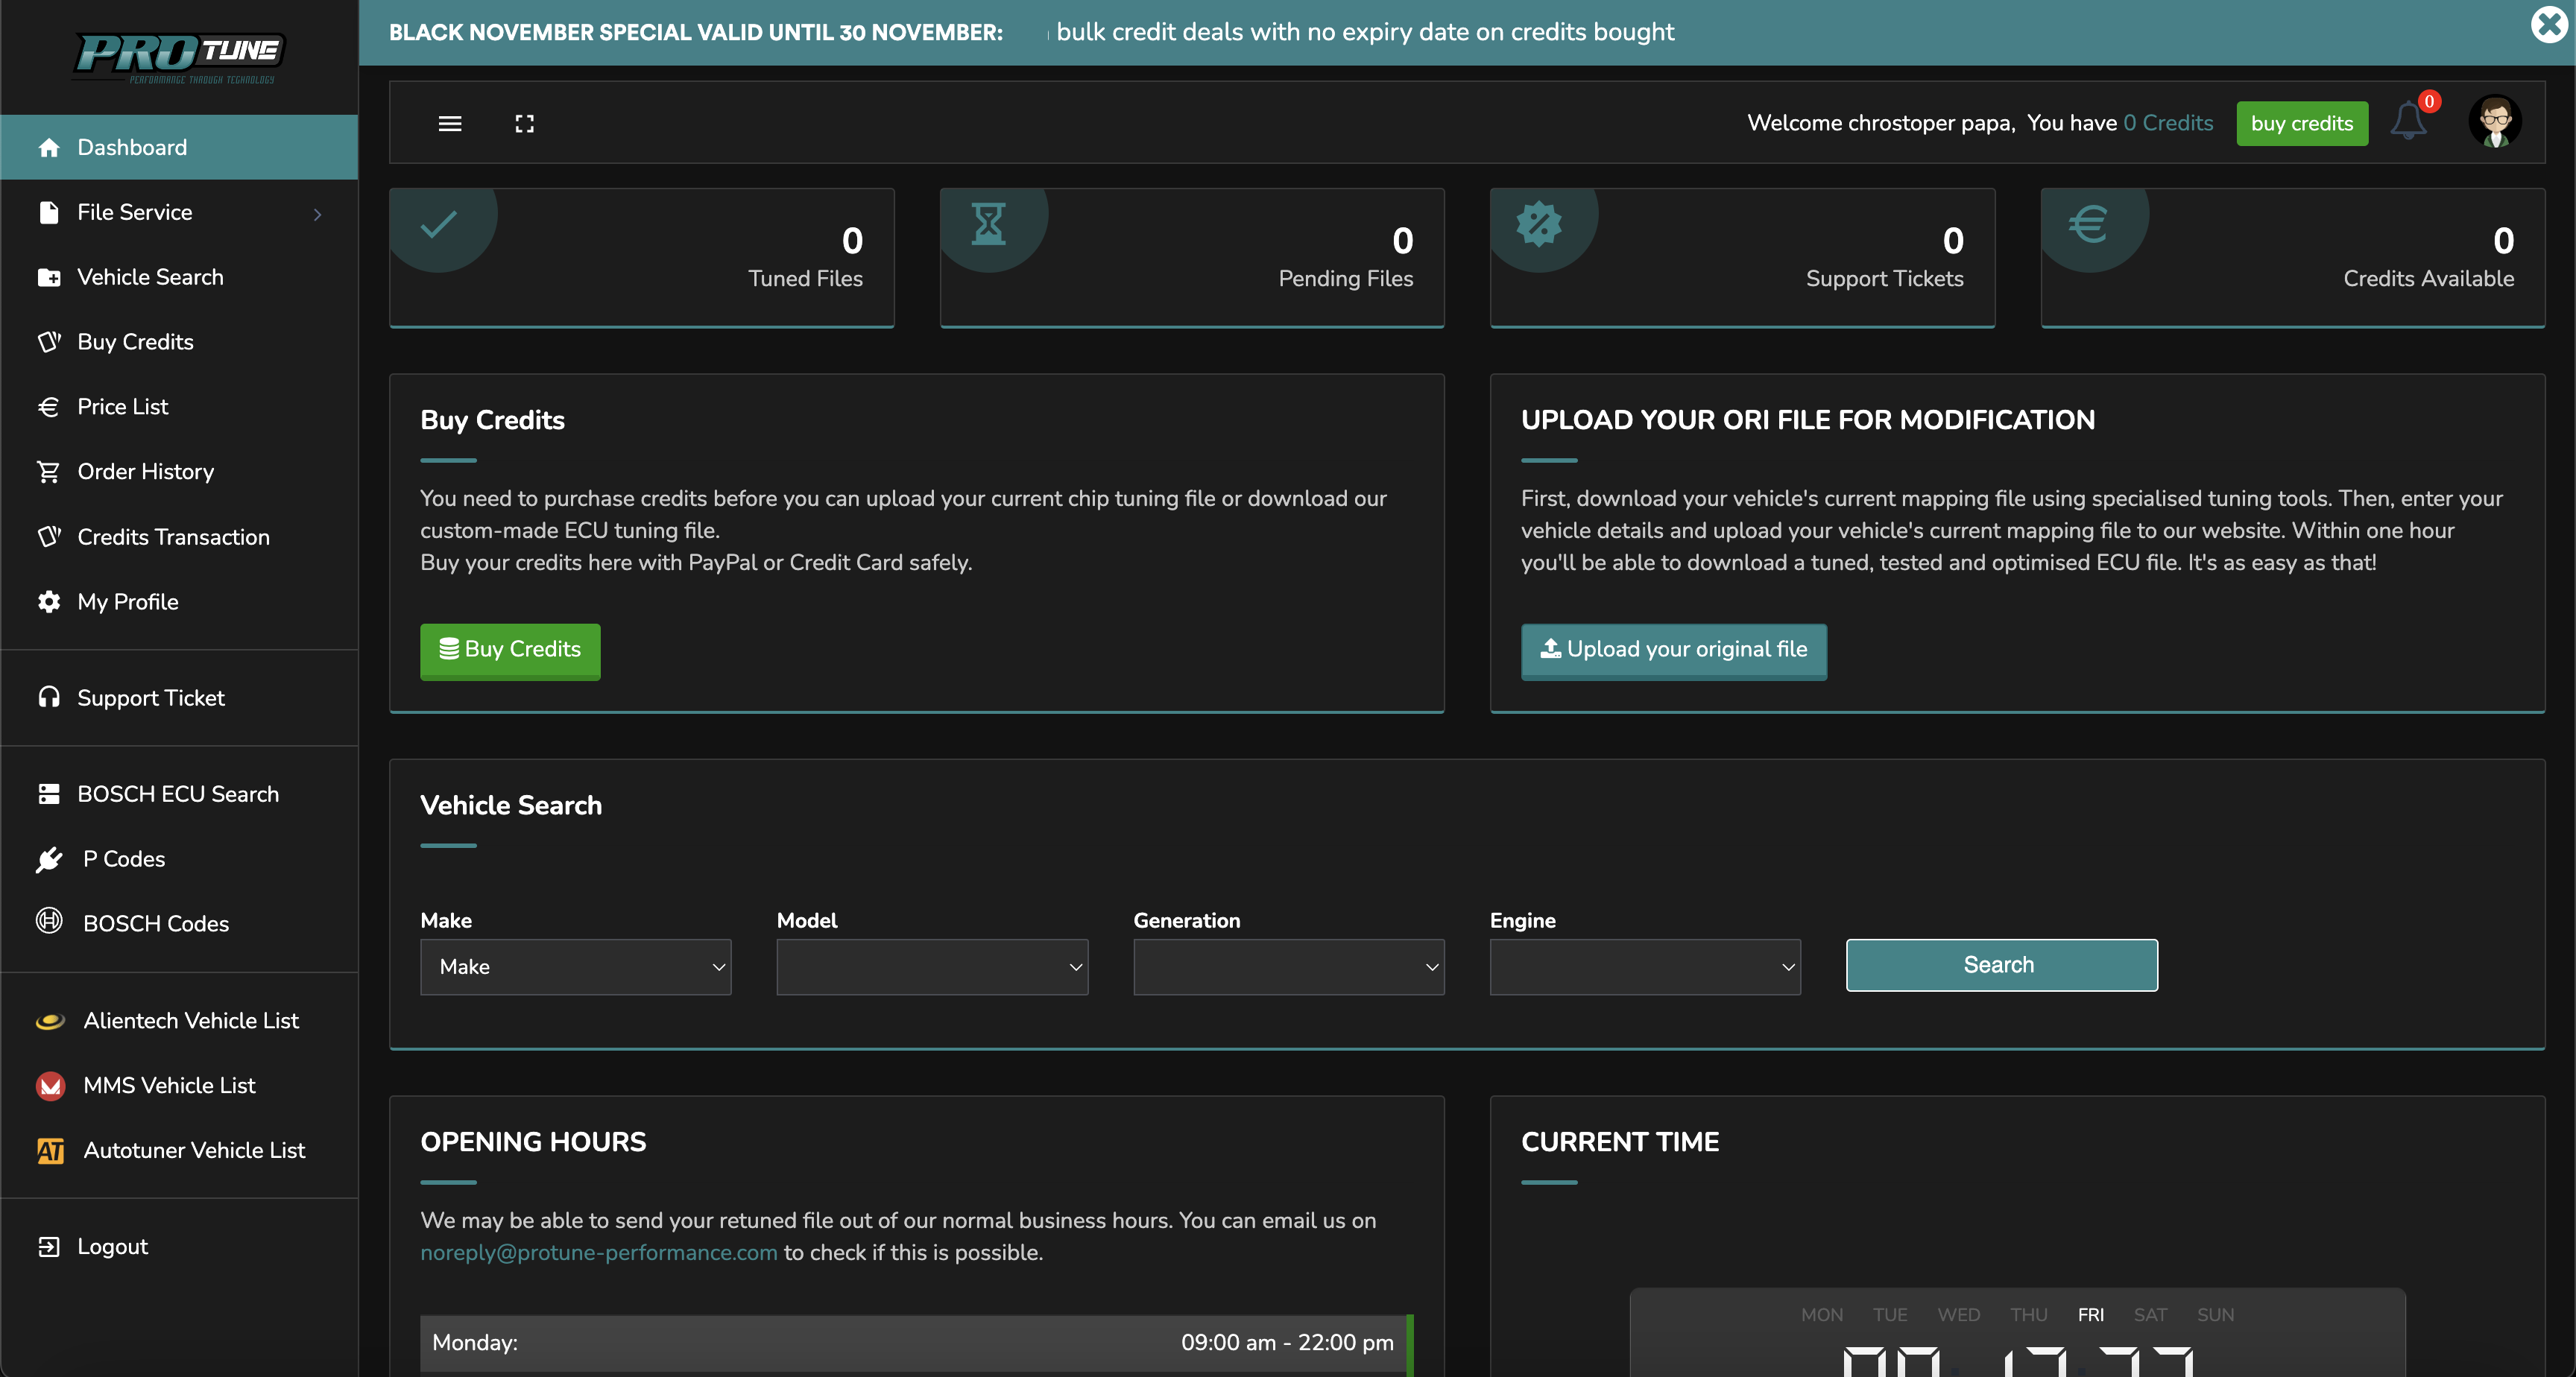Click the noreply@protune-performance.com email link
The height and width of the screenshot is (1377, 2576).
click(x=598, y=1253)
